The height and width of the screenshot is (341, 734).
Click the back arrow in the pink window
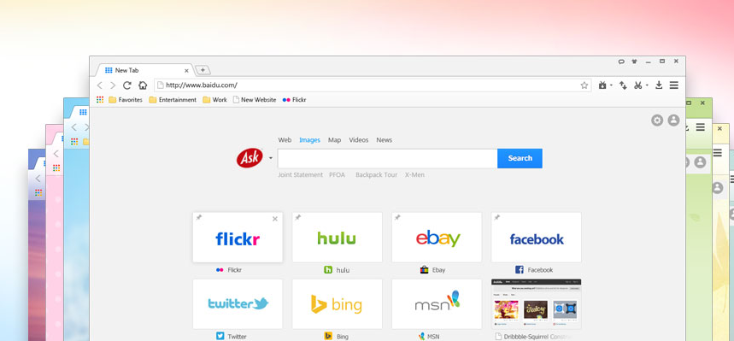coord(56,154)
